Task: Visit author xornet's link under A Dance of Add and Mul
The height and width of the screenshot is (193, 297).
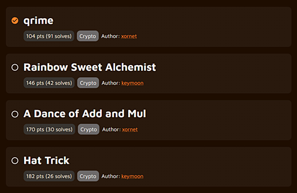Action: [130, 129]
